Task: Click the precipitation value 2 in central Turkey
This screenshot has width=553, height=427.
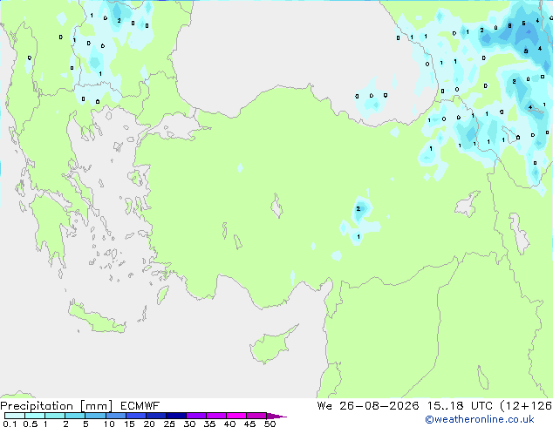Action: click(x=358, y=209)
